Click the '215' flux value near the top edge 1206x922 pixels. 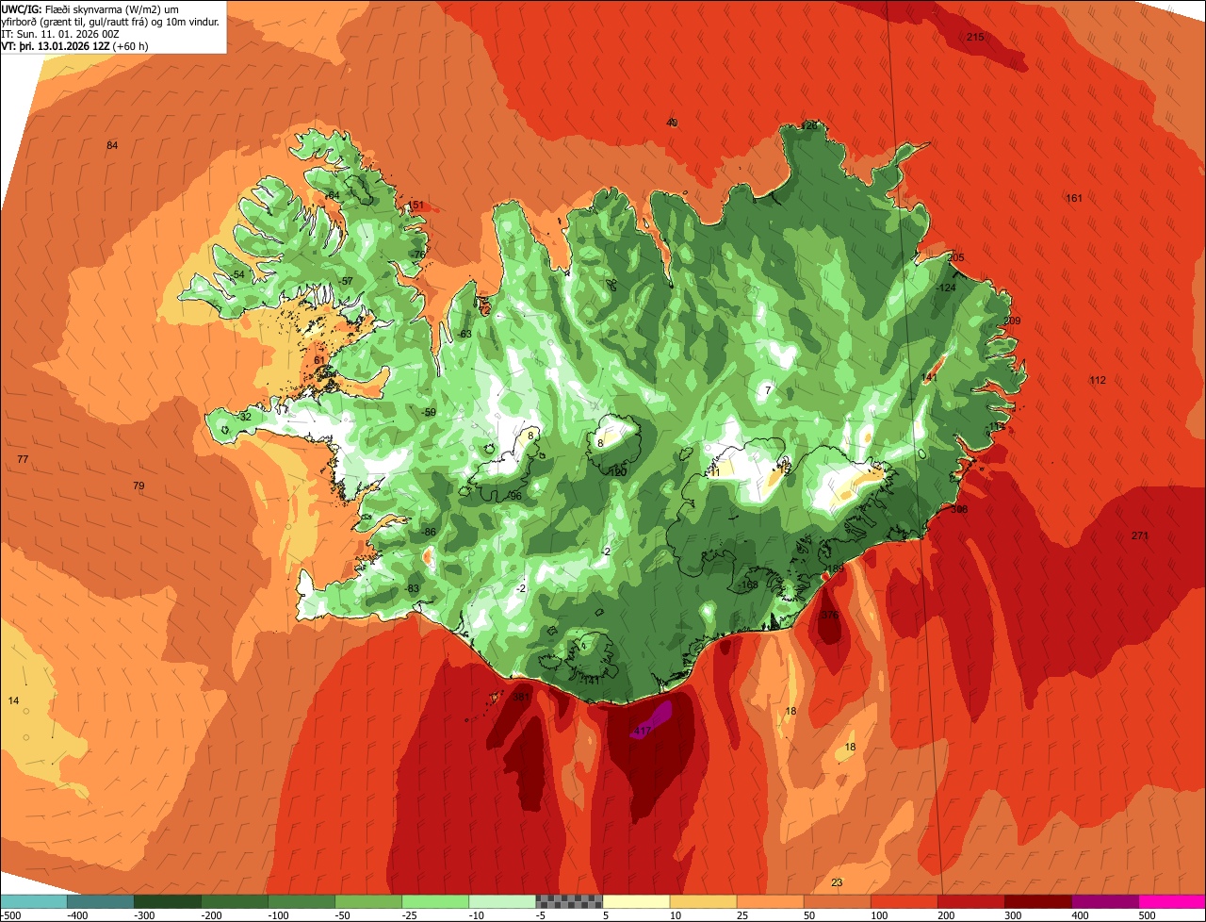pyautogui.click(x=975, y=37)
